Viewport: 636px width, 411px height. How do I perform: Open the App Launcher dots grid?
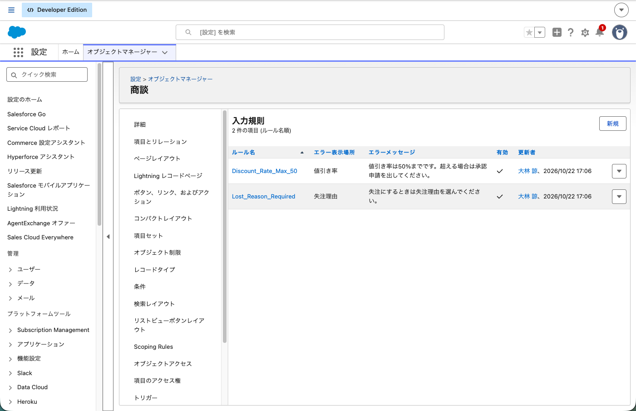(x=18, y=52)
